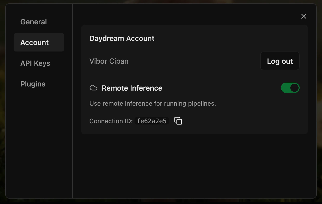
Task: Select the highlighted Account tab
Action: [34, 42]
